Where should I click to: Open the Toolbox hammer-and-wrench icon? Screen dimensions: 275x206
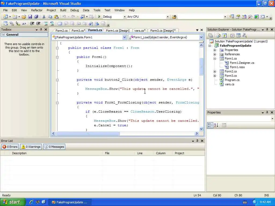(x=250, y=17)
